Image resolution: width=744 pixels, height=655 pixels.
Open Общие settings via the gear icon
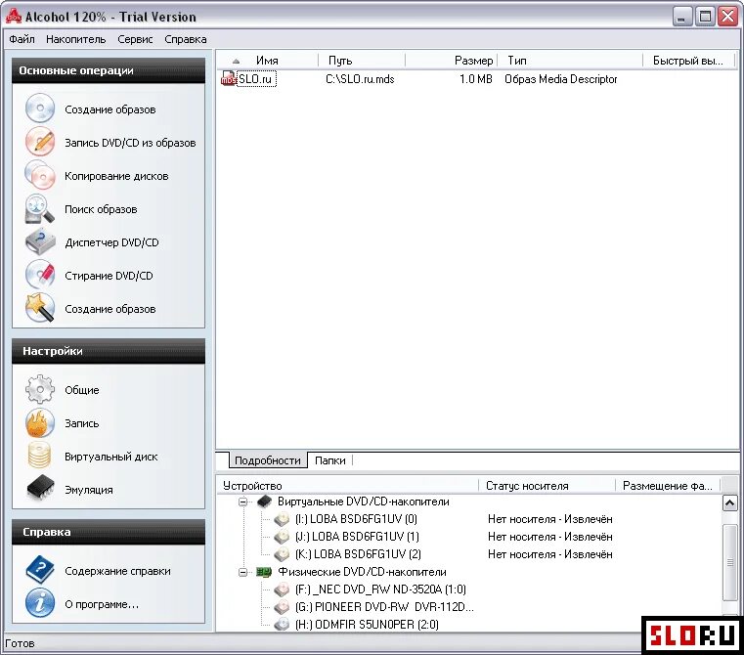pos(40,389)
